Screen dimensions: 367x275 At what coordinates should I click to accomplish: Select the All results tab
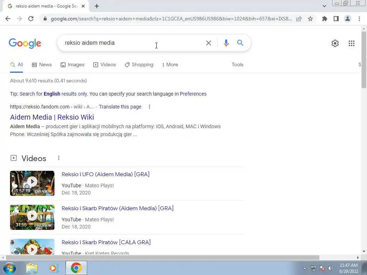pyautogui.click(x=16, y=65)
